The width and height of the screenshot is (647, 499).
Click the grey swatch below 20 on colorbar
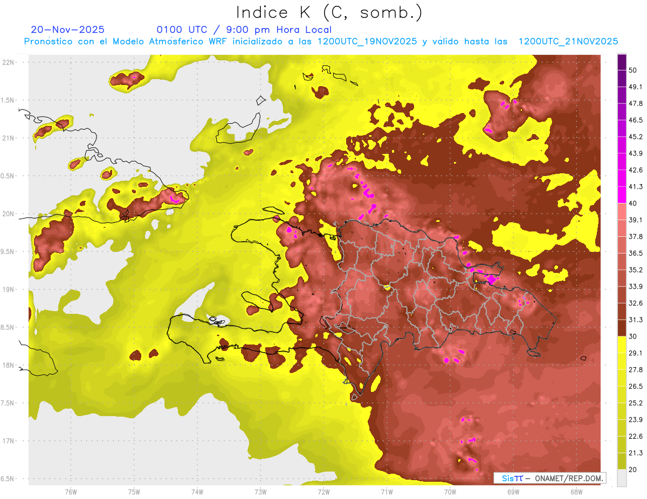point(622,478)
